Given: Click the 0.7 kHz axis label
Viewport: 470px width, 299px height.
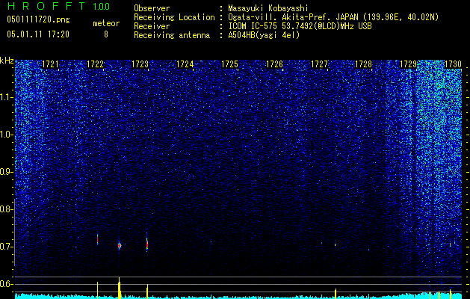Looking at the screenshot, I should pos(6,247).
